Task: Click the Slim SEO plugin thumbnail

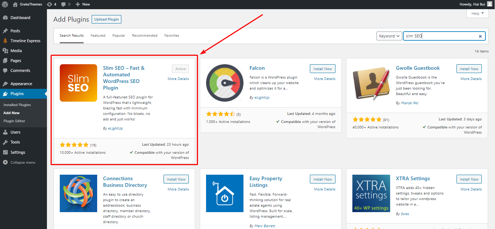Action: (x=78, y=83)
